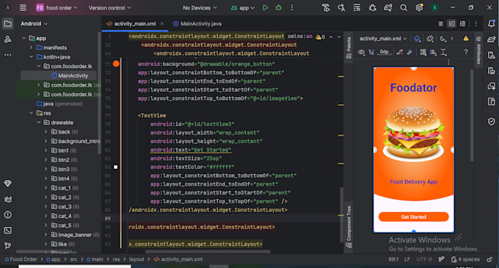Open Resource Manager tool window
This screenshot has height=268, width=499.
point(7,39)
